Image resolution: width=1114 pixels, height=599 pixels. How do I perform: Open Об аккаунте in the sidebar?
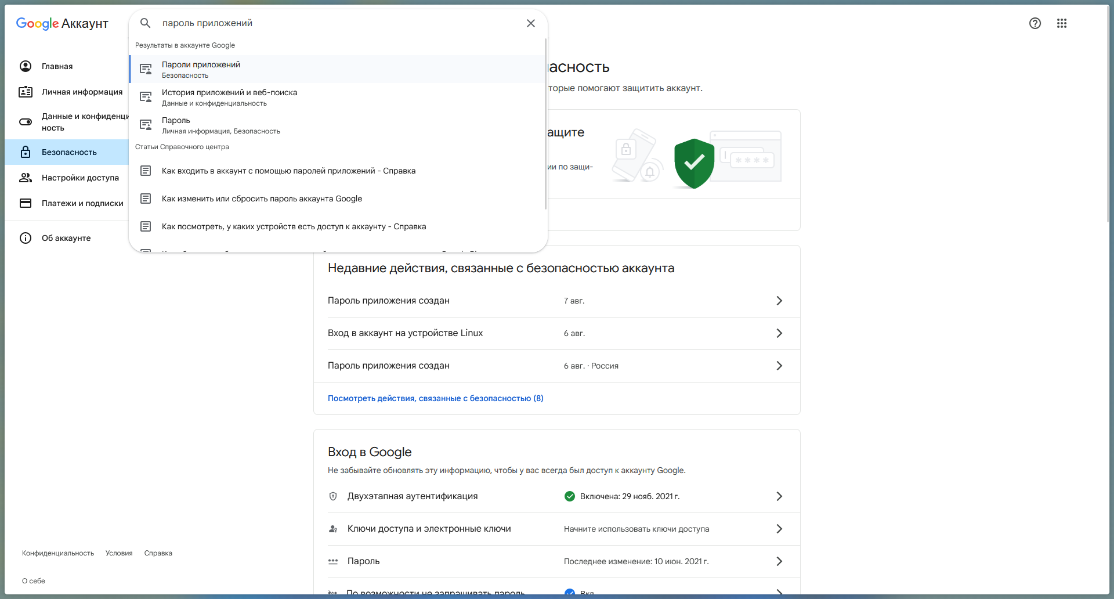pyautogui.click(x=67, y=238)
